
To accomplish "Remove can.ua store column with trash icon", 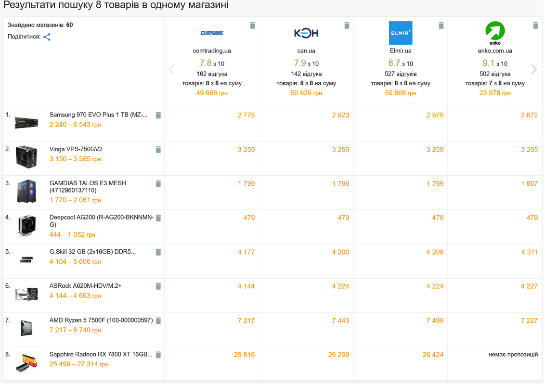I will (x=347, y=26).
